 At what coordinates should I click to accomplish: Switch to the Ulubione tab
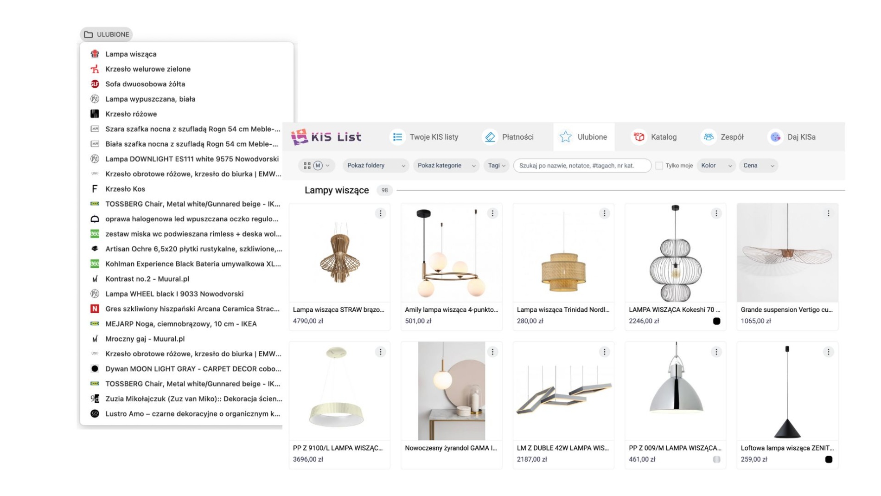584,137
